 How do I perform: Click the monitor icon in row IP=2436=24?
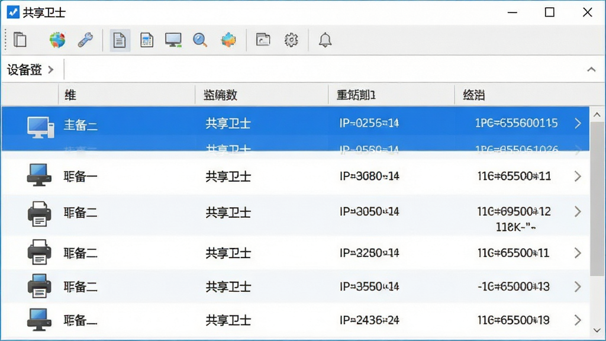tap(39, 319)
